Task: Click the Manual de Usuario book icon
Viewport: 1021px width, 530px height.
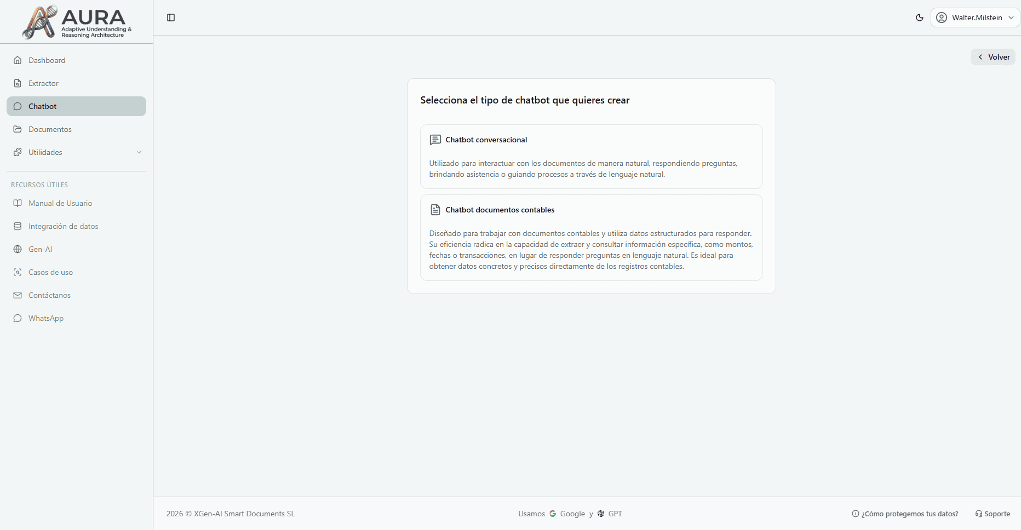Action: pyautogui.click(x=18, y=203)
